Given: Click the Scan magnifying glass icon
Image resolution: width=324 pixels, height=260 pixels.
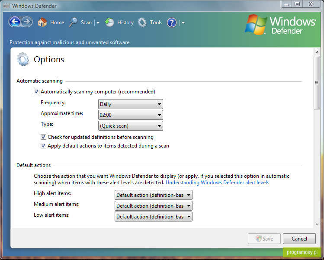Looking at the screenshot, I should click(x=73, y=22).
